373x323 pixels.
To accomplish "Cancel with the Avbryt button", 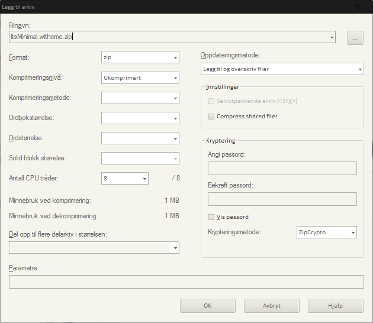I will 272,306.
